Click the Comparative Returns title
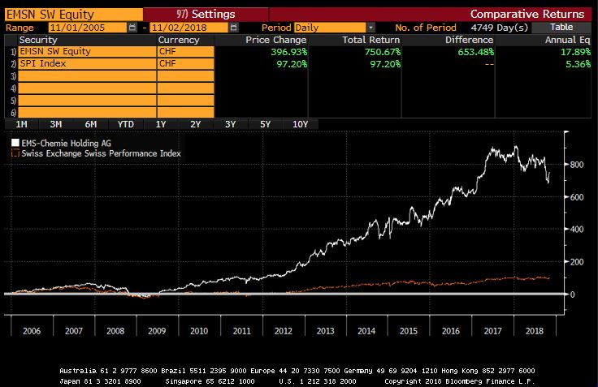Image resolution: width=598 pixels, height=387 pixels. [527, 14]
